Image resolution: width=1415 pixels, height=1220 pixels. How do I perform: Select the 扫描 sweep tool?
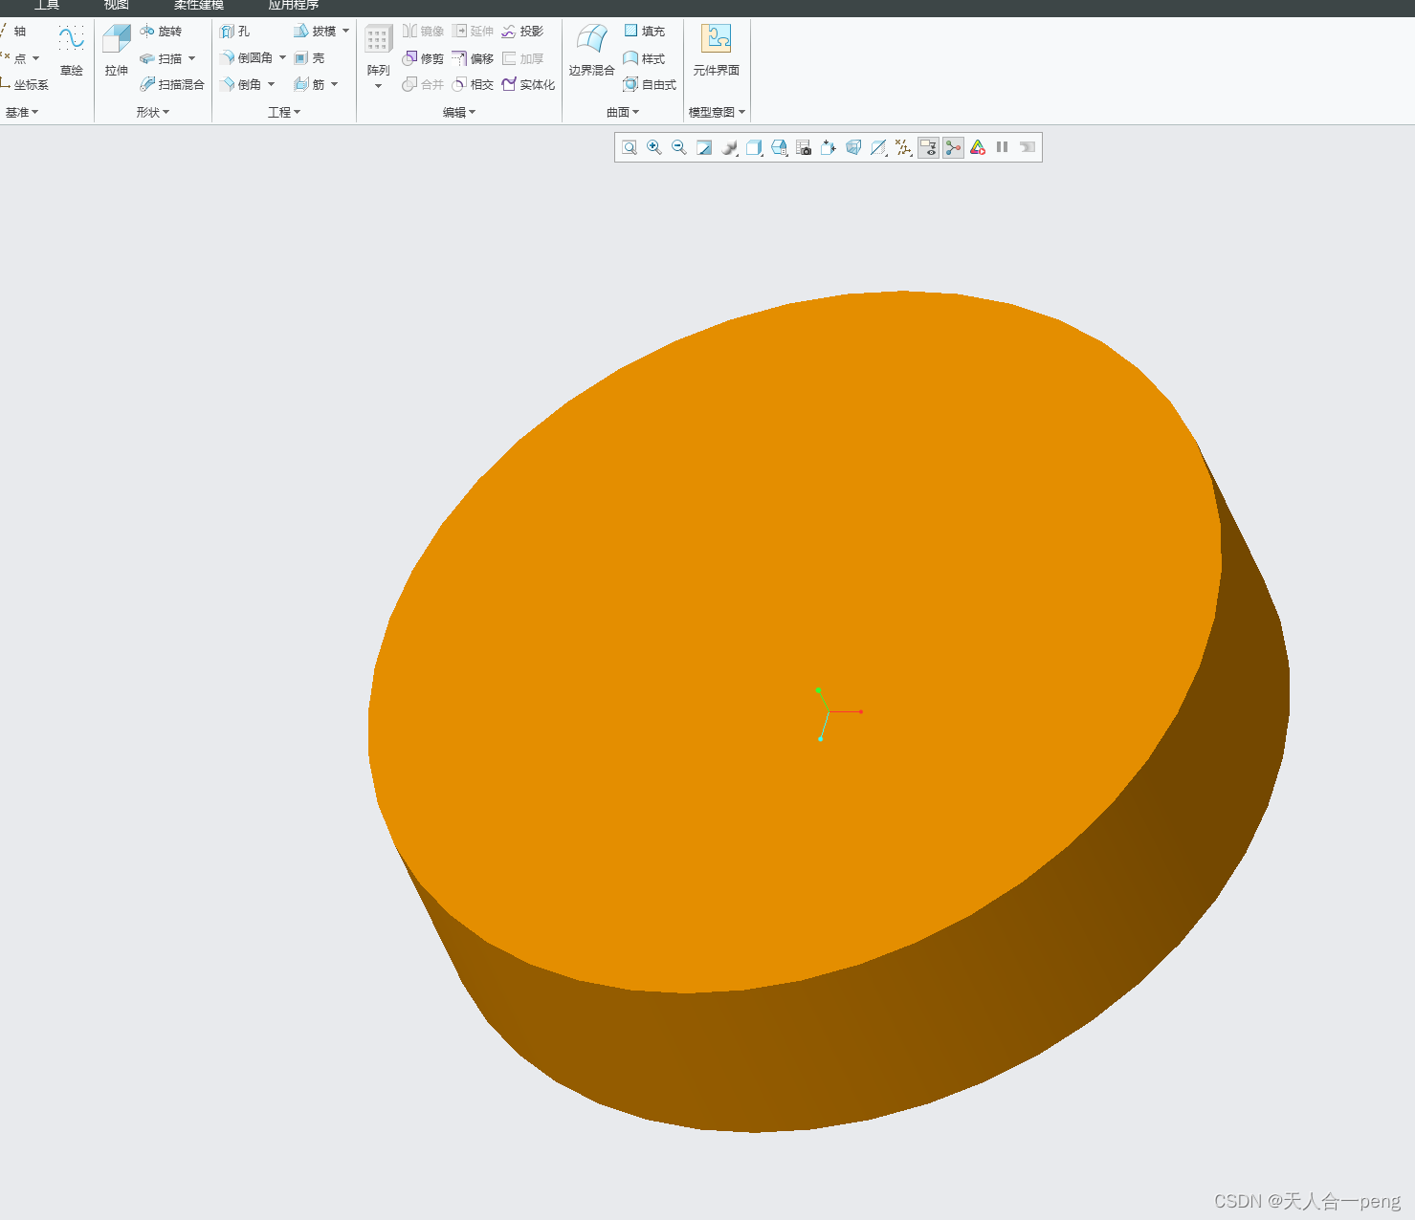161,58
